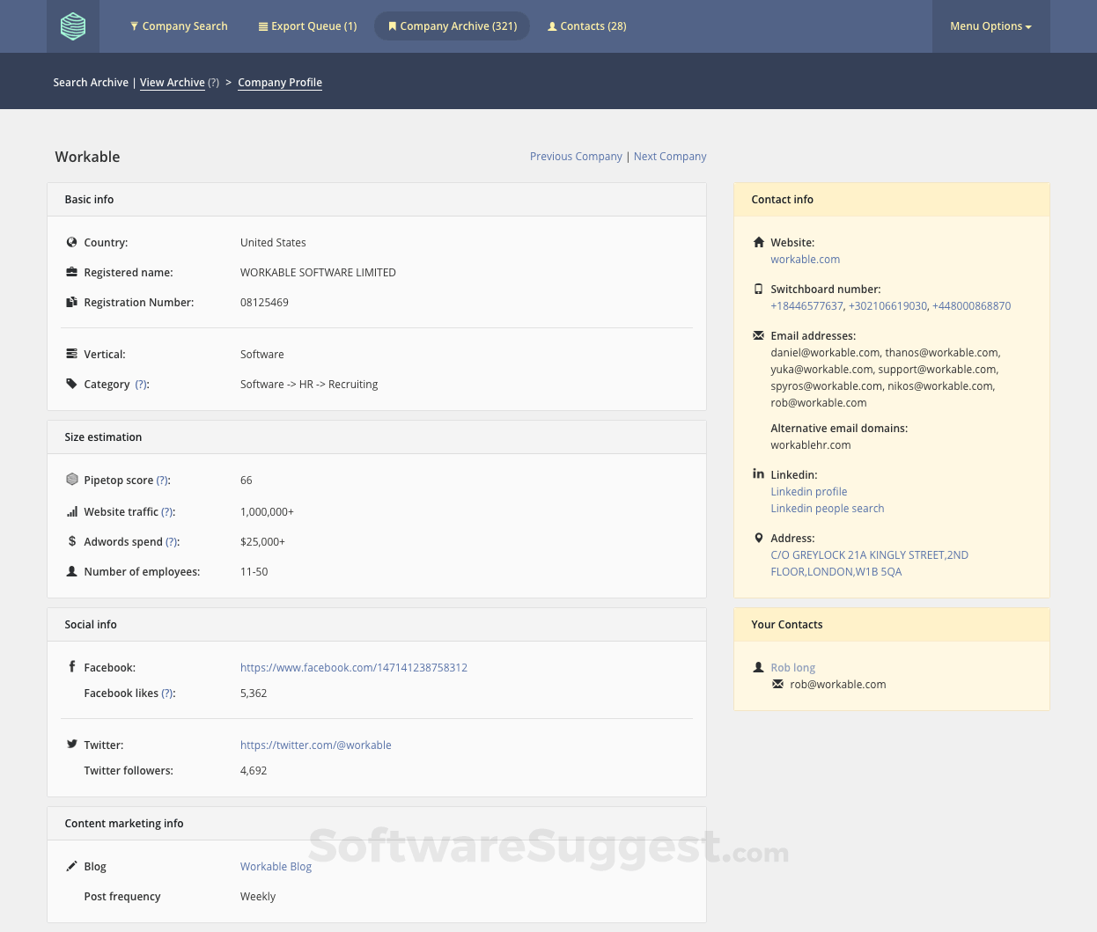Open the Category help (?) tooltip
Image resolution: width=1097 pixels, height=932 pixels.
tap(141, 385)
